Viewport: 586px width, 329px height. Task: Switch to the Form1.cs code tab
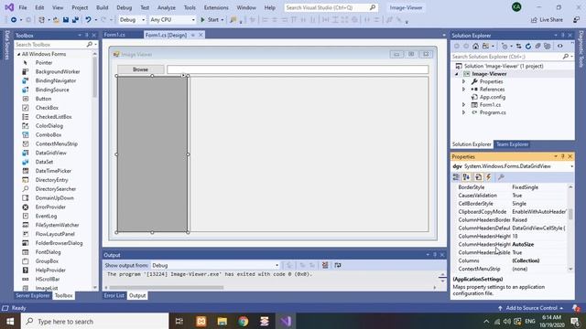point(114,35)
